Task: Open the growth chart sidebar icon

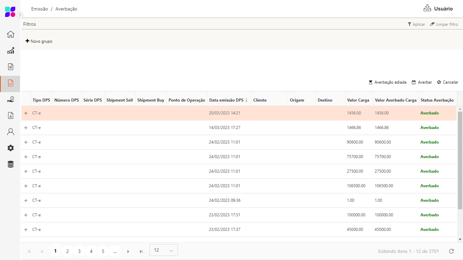Action: click(x=11, y=50)
